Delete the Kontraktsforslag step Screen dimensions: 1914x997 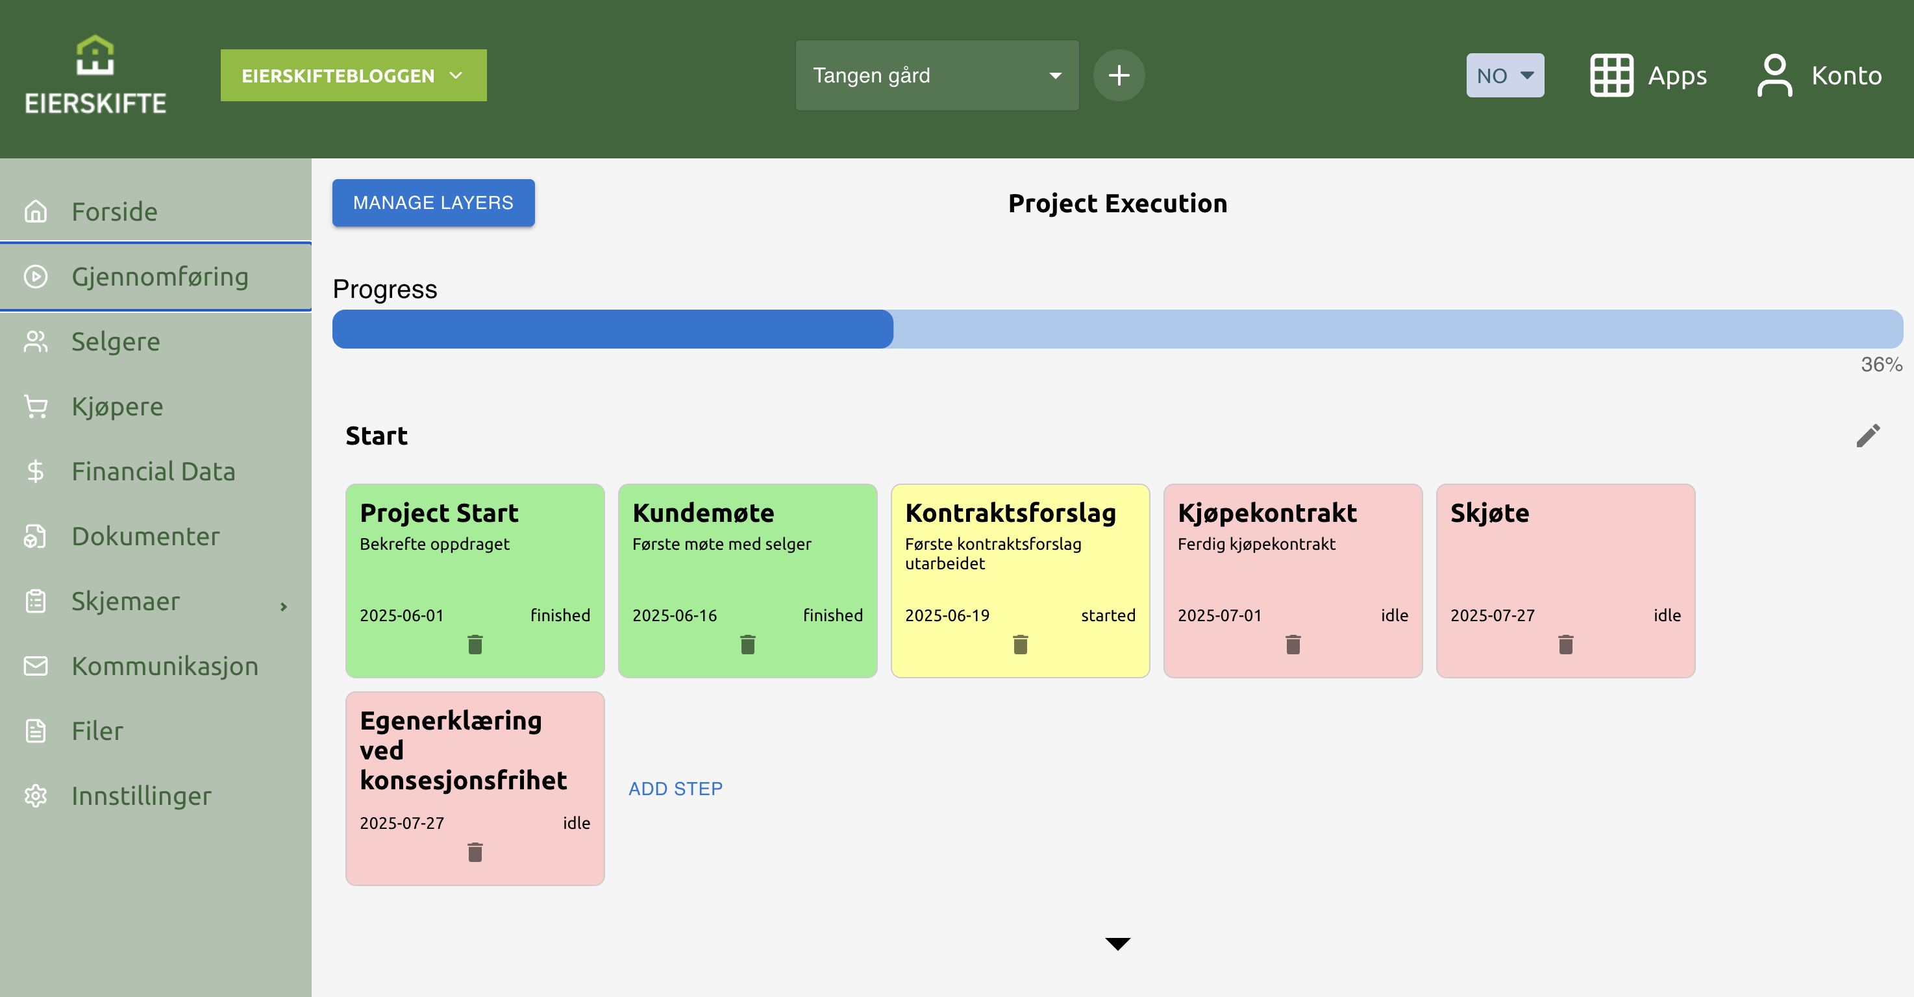click(1021, 644)
